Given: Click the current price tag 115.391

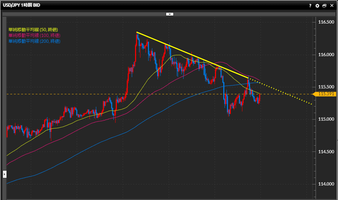Looking at the screenshot, I should [326, 94].
